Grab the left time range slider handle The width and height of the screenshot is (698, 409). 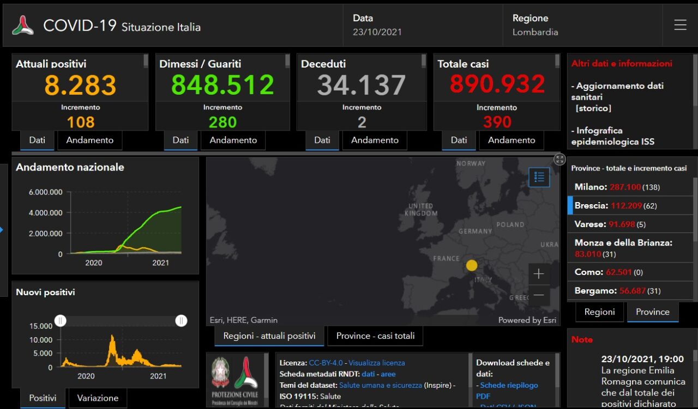pyautogui.click(x=61, y=321)
